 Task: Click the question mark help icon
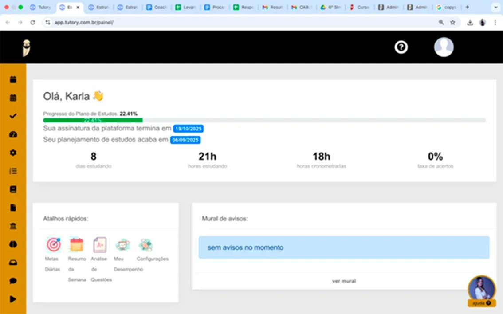[401, 47]
